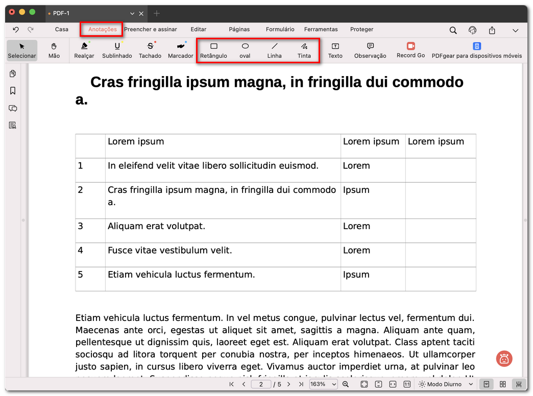Go to the next page arrow
This screenshot has width=533, height=396.
(288, 384)
